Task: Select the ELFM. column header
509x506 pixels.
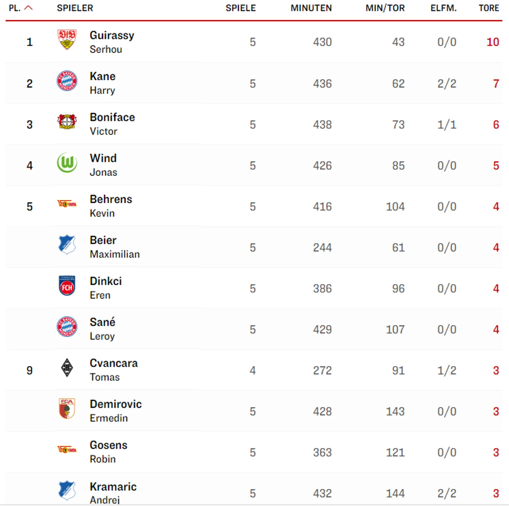Action: point(443,8)
